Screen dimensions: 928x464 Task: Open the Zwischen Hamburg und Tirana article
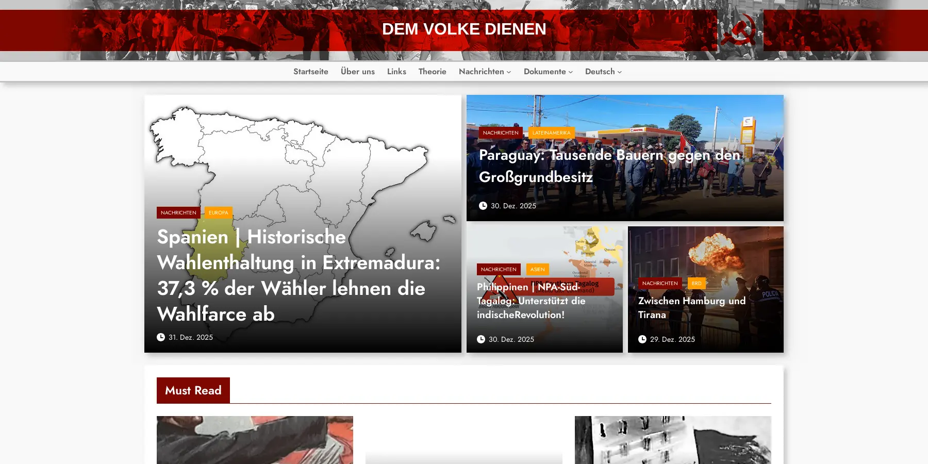click(691, 307)
